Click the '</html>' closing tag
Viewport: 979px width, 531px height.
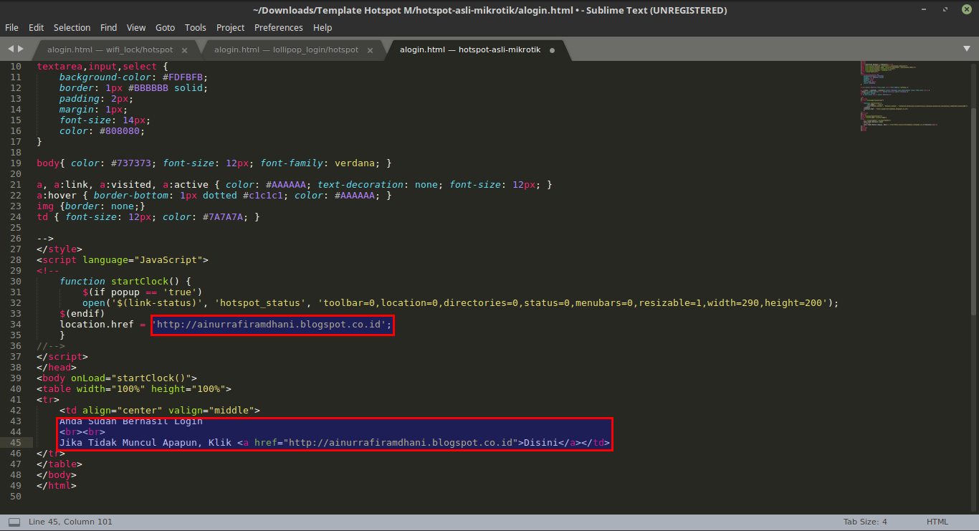(57, 486)
